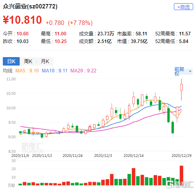Click the 9.50 price axis label
Screen dimensions: 196x191
pyautogui.click(x=12, y=122)
